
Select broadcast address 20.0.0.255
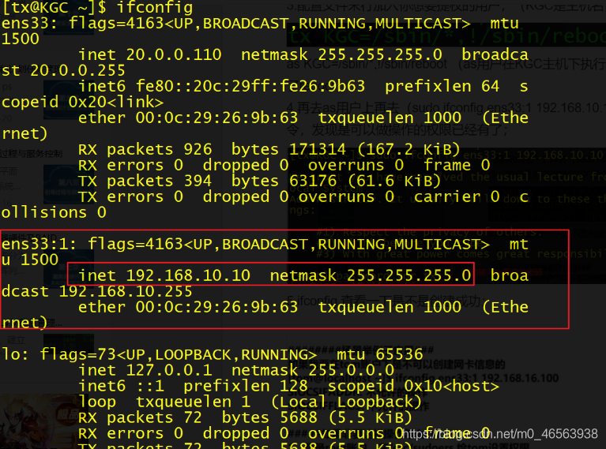click(77, 70)
